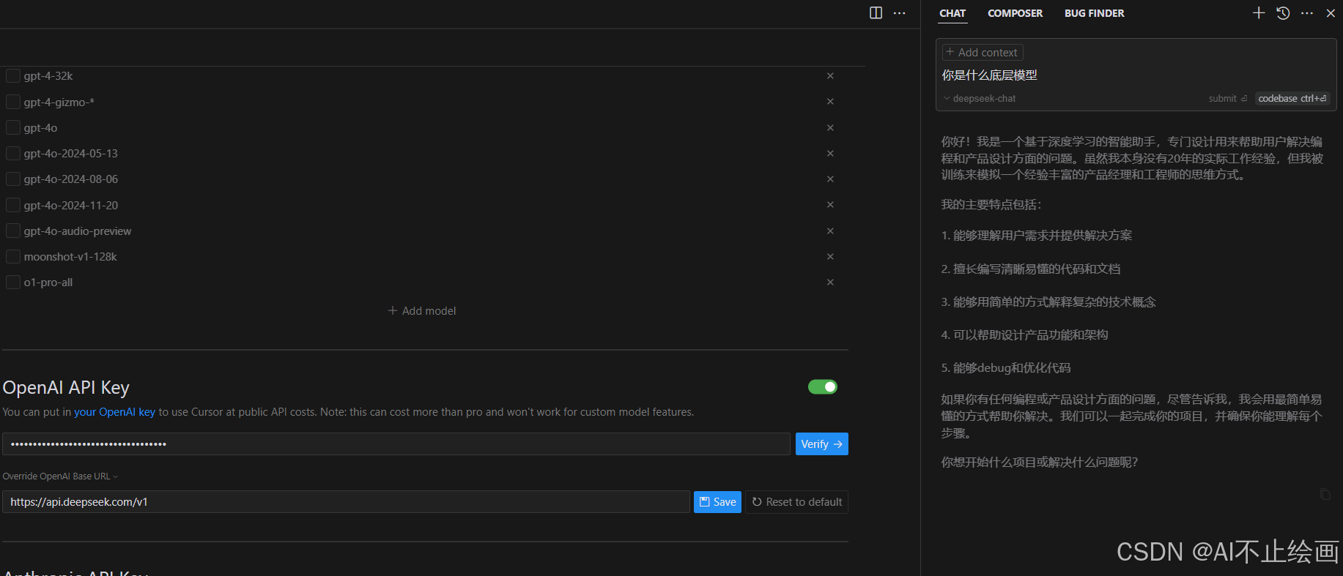Screen dimensions: 1343x576
Task: Check the o1-pro-all checkbox
Action: point(13,283)
